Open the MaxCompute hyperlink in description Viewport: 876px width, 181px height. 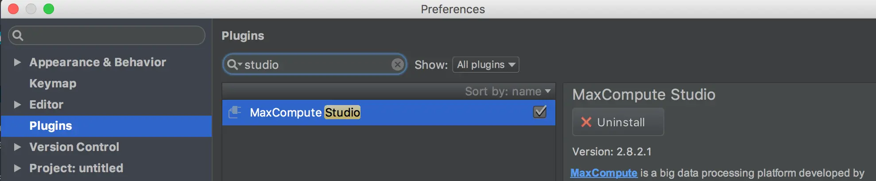point(604,173)
